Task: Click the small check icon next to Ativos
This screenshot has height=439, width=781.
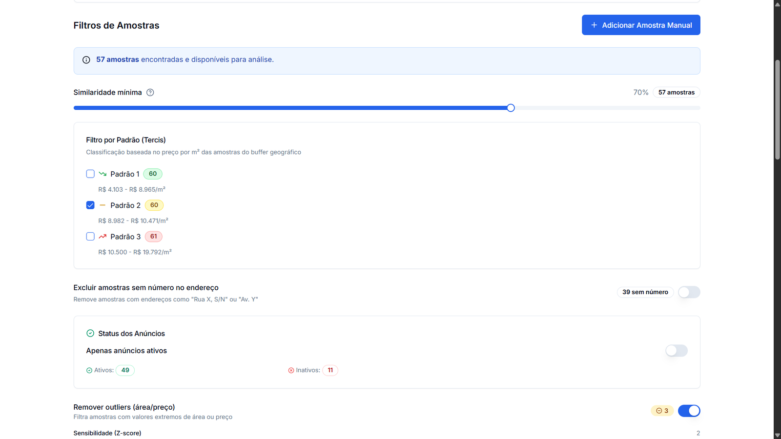Action: 89,371
